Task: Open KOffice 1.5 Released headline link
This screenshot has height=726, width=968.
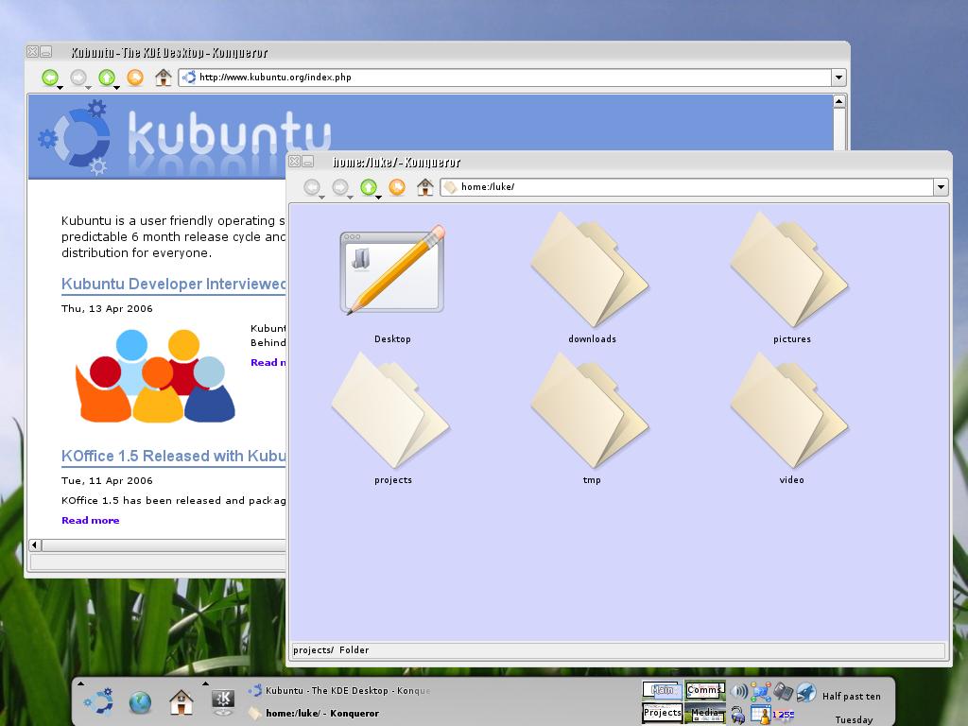Action: coord(174,457)
